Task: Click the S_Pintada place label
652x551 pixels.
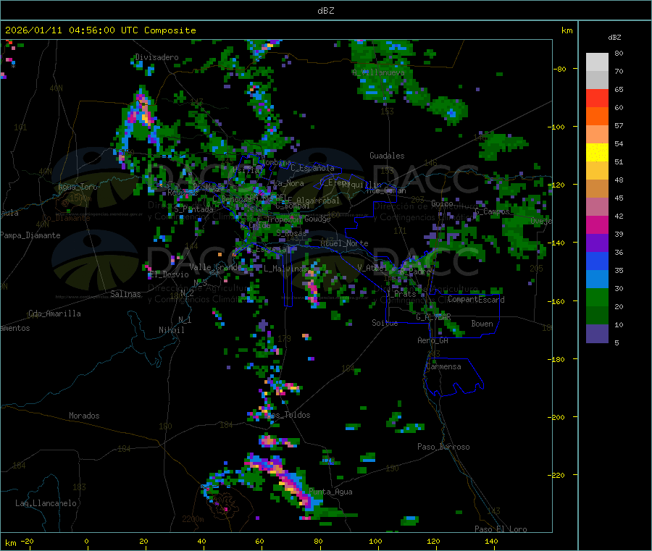Action: (x=193, y=209)
